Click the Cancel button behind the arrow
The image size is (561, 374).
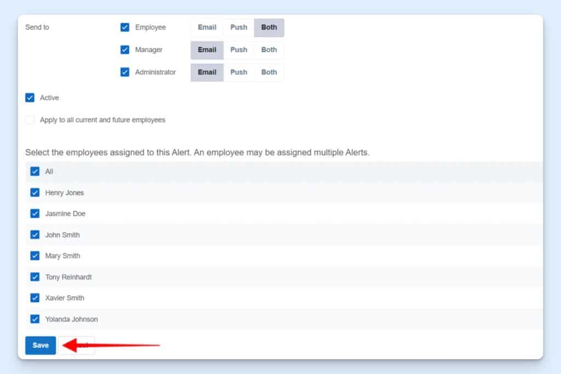pyautogui.click(x=77, y=345)
